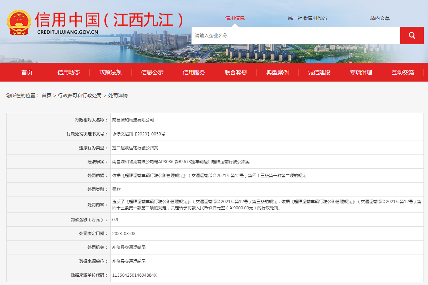Open the 互动交流 menu item

coord(403,72)
